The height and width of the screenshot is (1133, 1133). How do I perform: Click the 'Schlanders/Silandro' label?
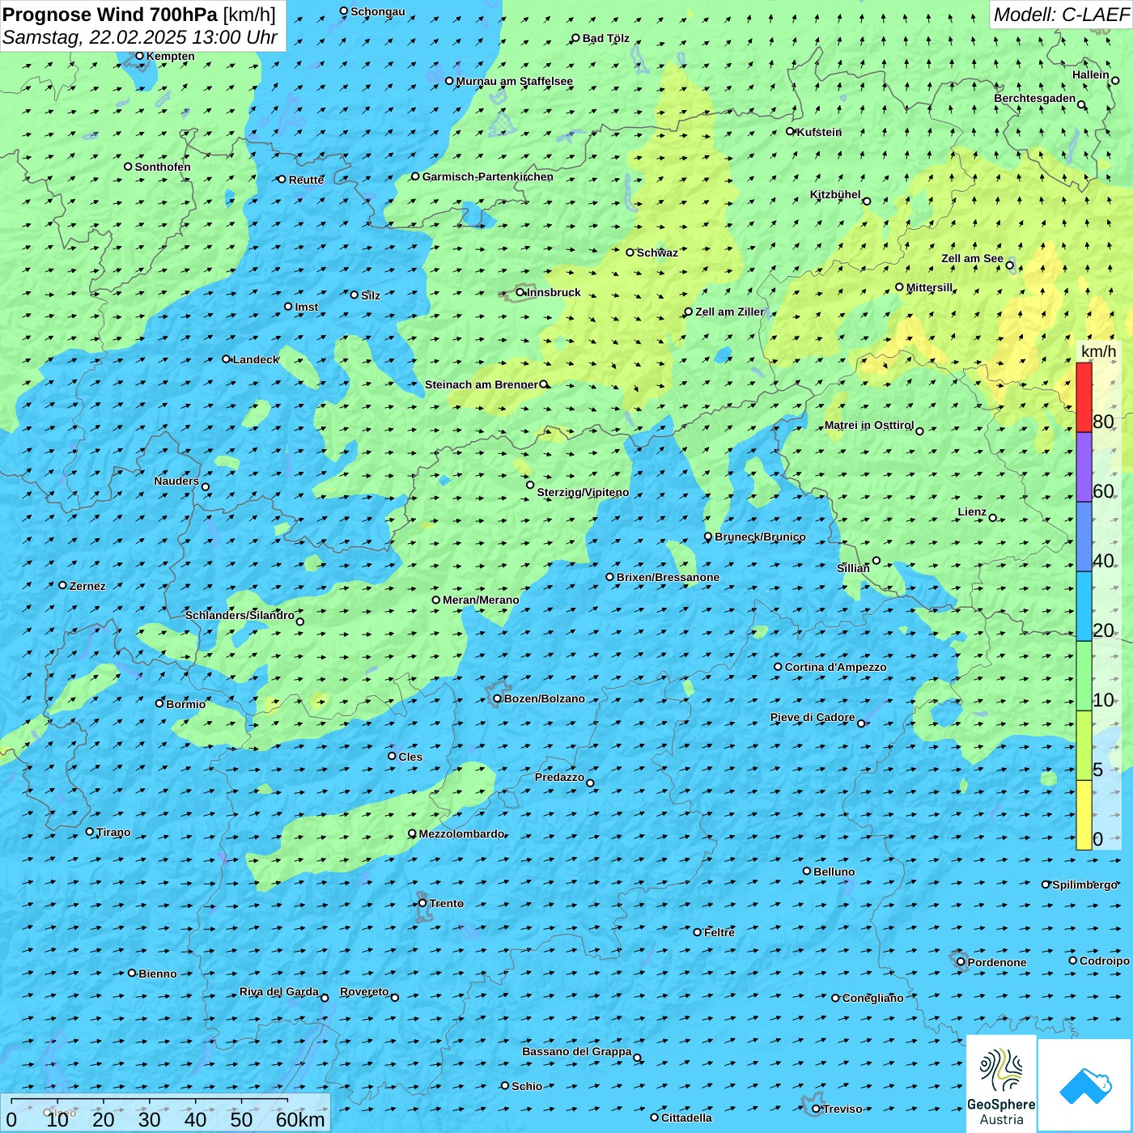tap(240, 615)
